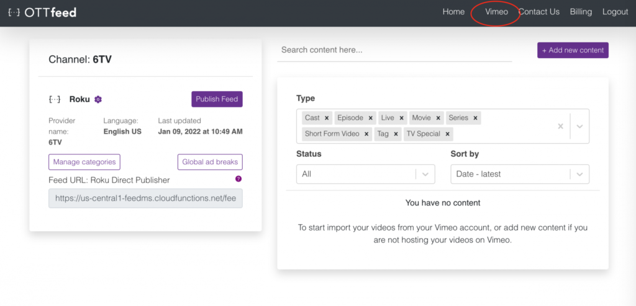Click the Feed URL help question icon

(238, 179)
